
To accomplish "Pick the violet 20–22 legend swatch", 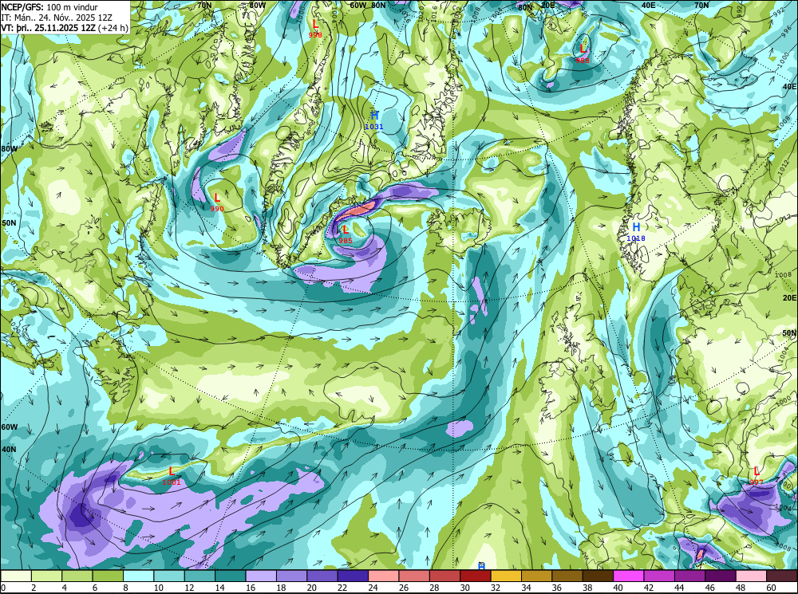I will pyautogui.click(x=322, y=576).
